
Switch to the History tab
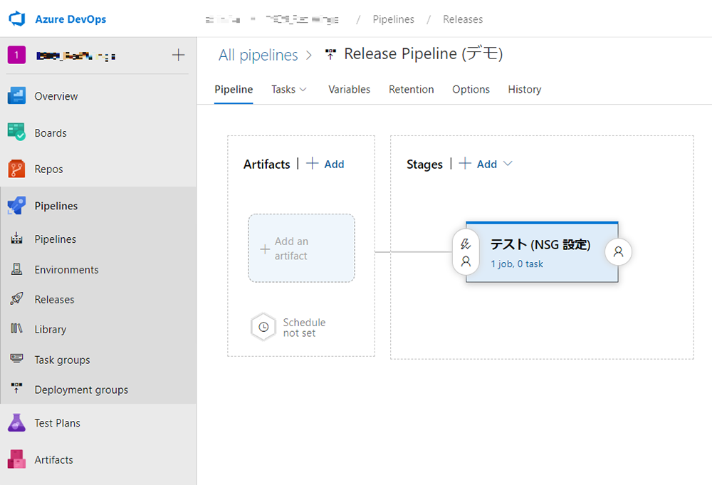pyautogui.click(x=525, y=90)
